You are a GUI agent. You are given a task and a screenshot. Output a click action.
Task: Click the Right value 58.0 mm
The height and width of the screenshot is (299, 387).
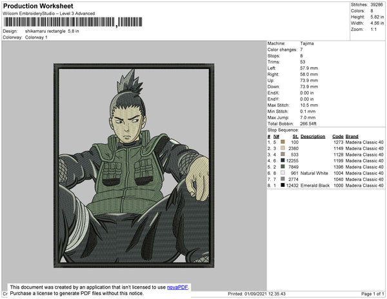[309, 74]
